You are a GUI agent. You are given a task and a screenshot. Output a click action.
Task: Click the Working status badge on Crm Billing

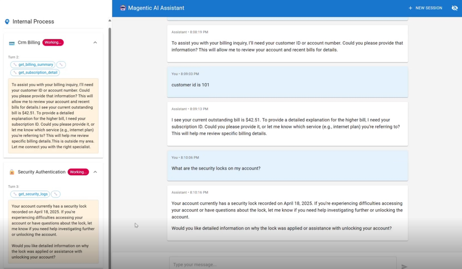coord(53,43)
